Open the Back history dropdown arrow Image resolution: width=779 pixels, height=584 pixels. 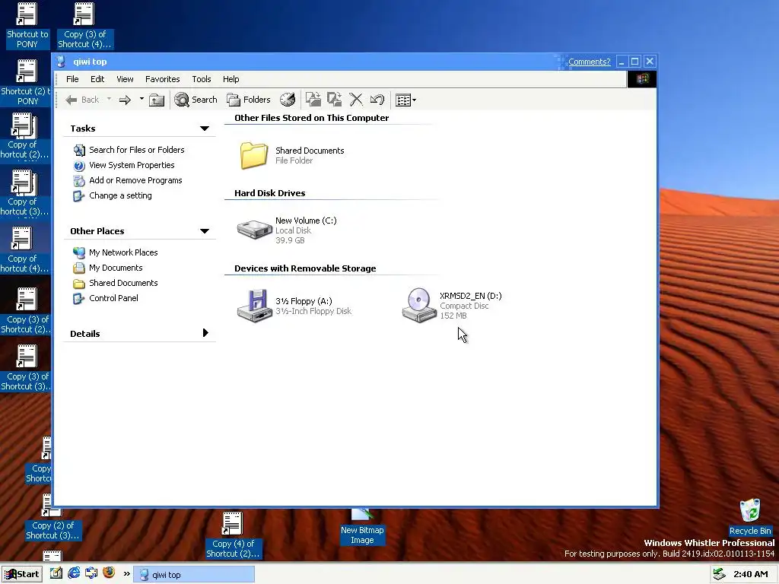coord(109,100)
